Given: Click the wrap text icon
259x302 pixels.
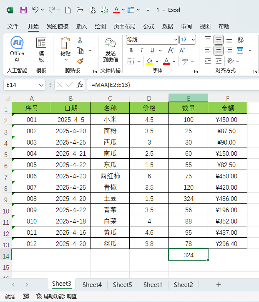Looking at the screenshot, I should tap(240, 40).
